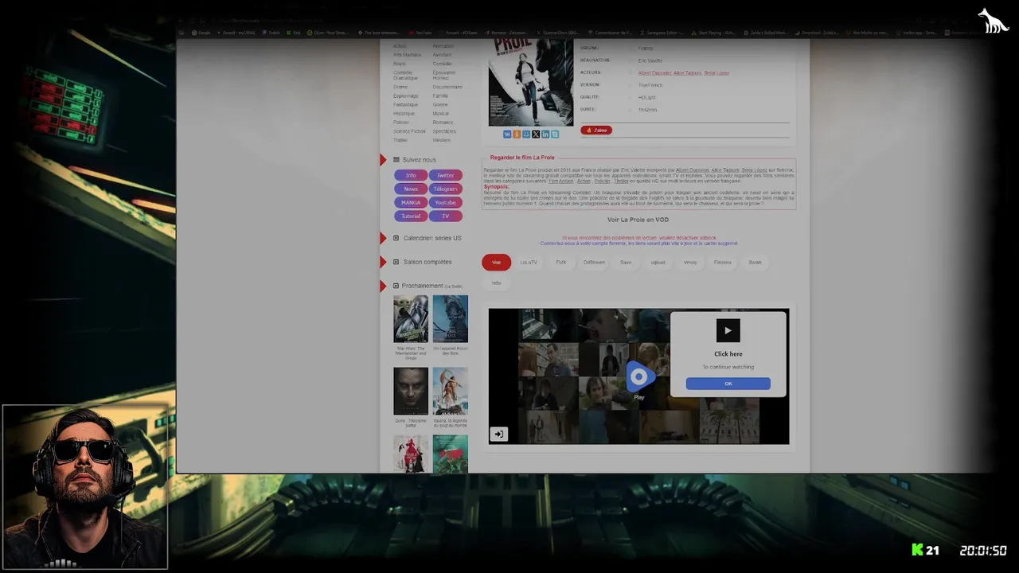Open the Guerre genre link
This screenshot has width=1019, height=573.
tap(440, 104)
